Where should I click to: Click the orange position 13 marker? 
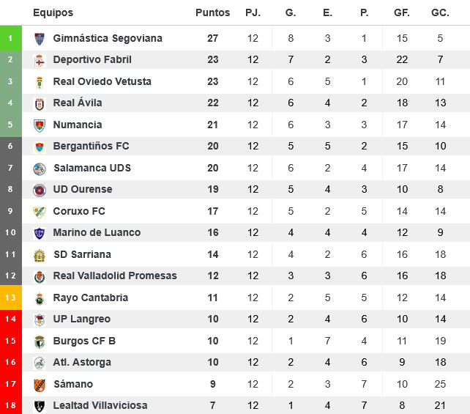[x=10, y=297]
